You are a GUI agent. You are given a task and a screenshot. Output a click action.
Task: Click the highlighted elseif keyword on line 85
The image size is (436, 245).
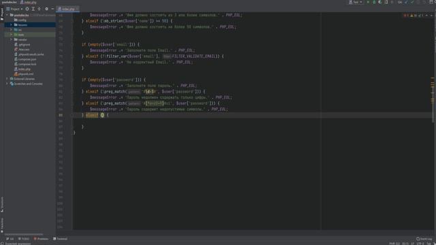pos(92,115)
